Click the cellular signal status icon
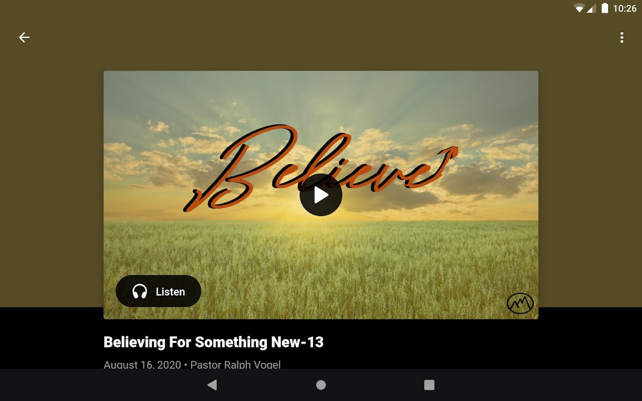This screenshot has width=642, height=401. 591,8
